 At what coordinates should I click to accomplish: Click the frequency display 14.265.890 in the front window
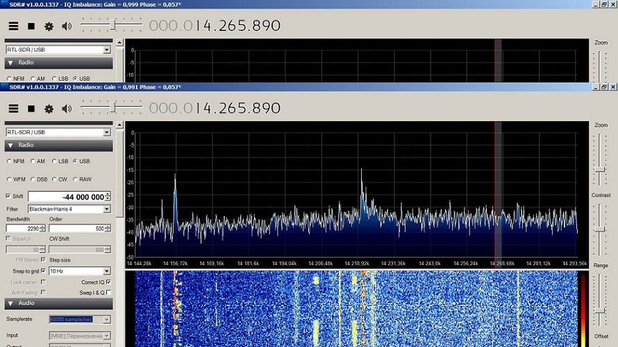click(x=215, y=108)
